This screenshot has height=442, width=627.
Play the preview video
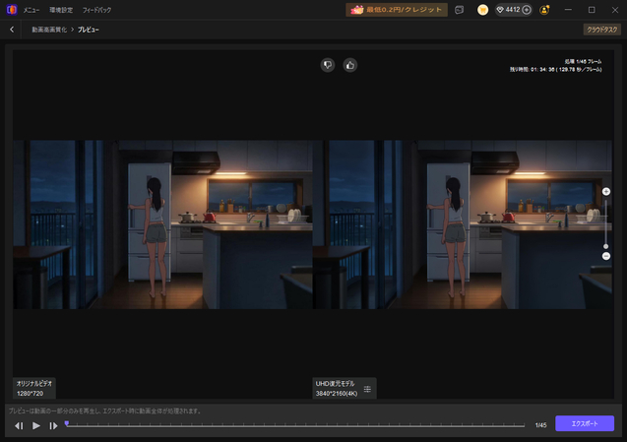pos(36,425)
